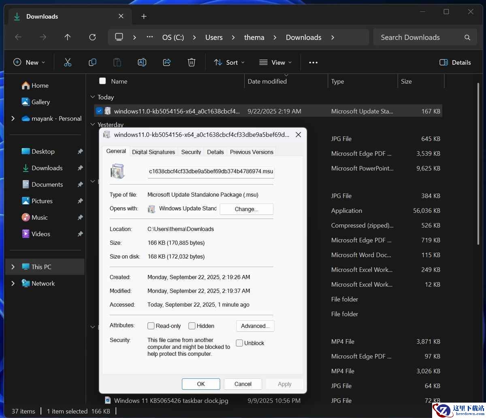The width and height of the screenshot is (486, 418).
Task: Check the Hidden attribute checkbox
Action: [192, 326]
